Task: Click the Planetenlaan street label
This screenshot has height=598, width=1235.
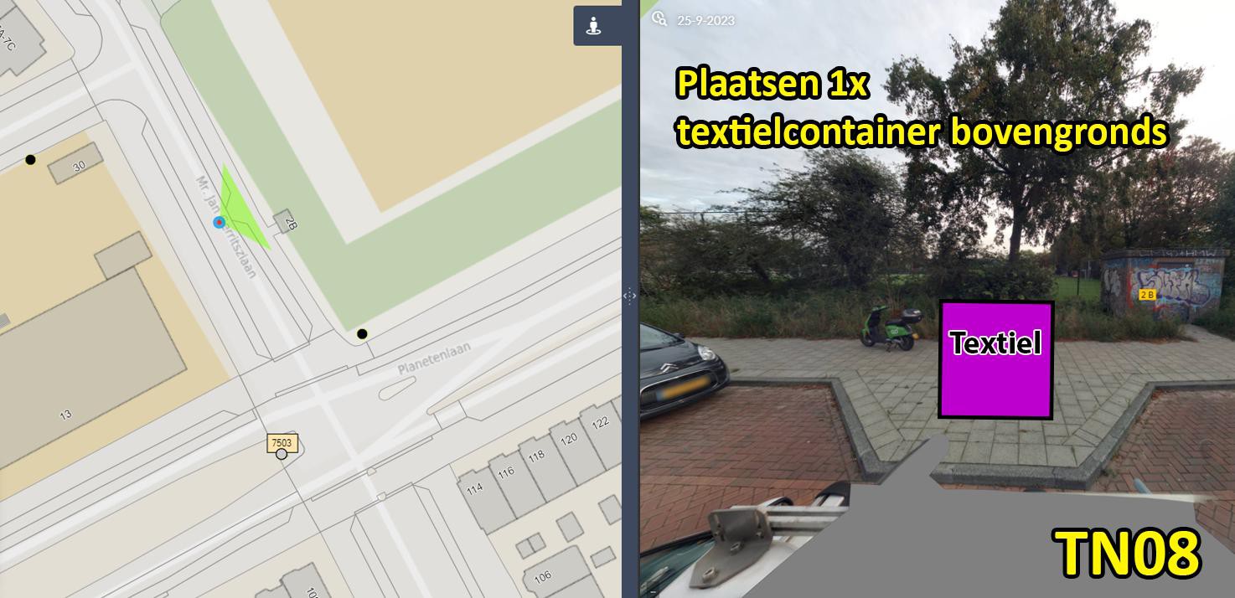Action: (434, 358)
